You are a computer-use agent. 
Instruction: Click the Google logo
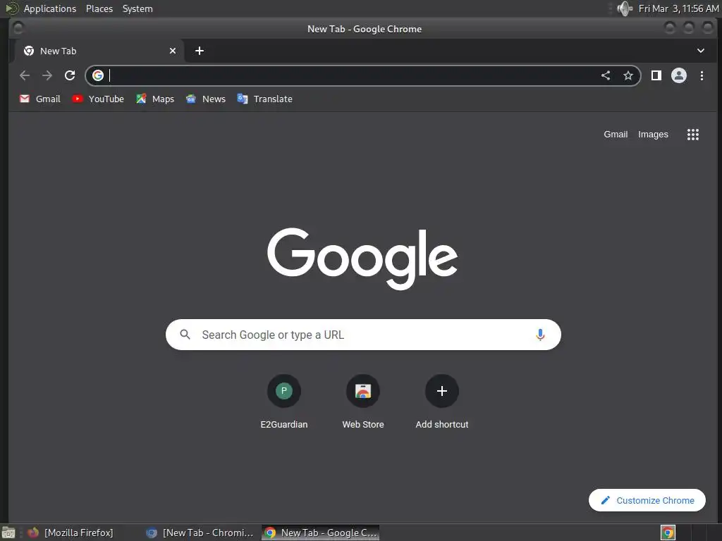click(x=362, y=259)
